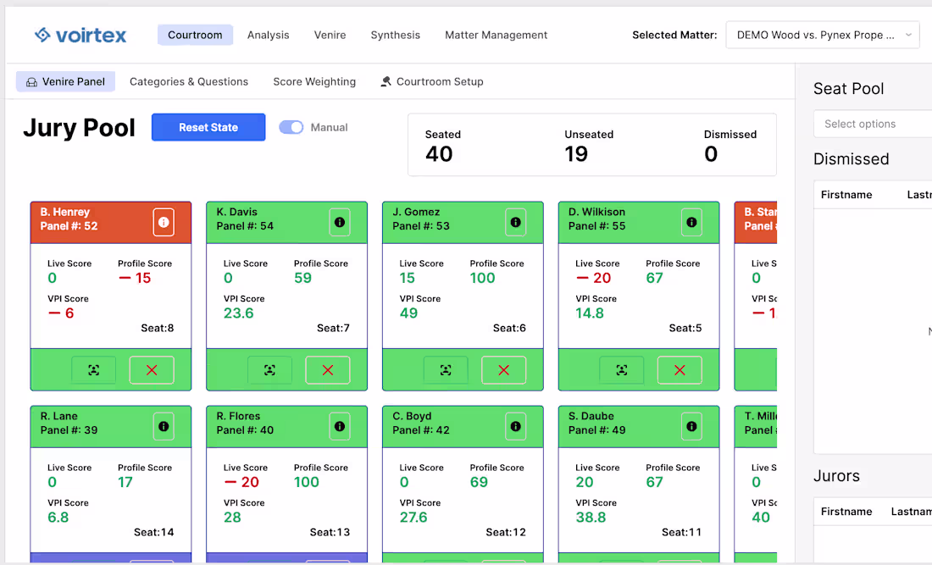Click the Reset State button
Screen dimensions: 932x565
[x=208, y=126]
